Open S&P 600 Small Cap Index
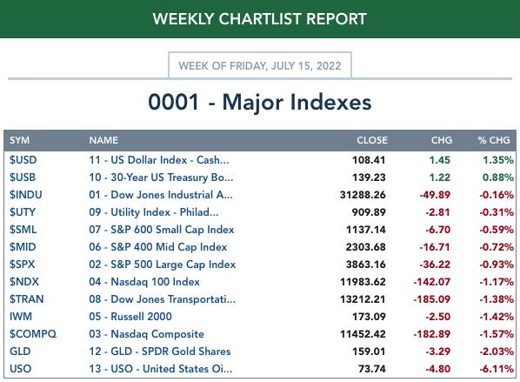 click(162, 230)
